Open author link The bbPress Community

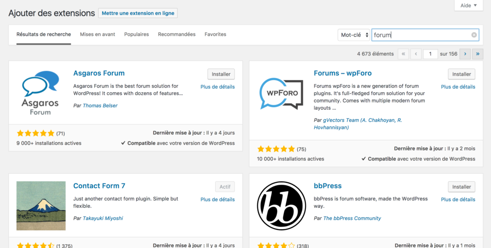coord(352,218)
